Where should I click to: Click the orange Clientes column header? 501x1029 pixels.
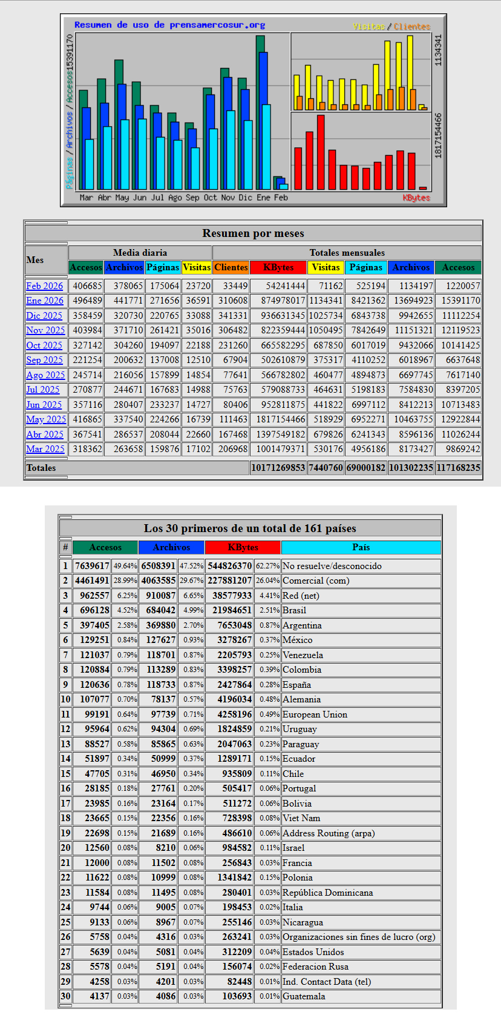[x=231, y=267]
